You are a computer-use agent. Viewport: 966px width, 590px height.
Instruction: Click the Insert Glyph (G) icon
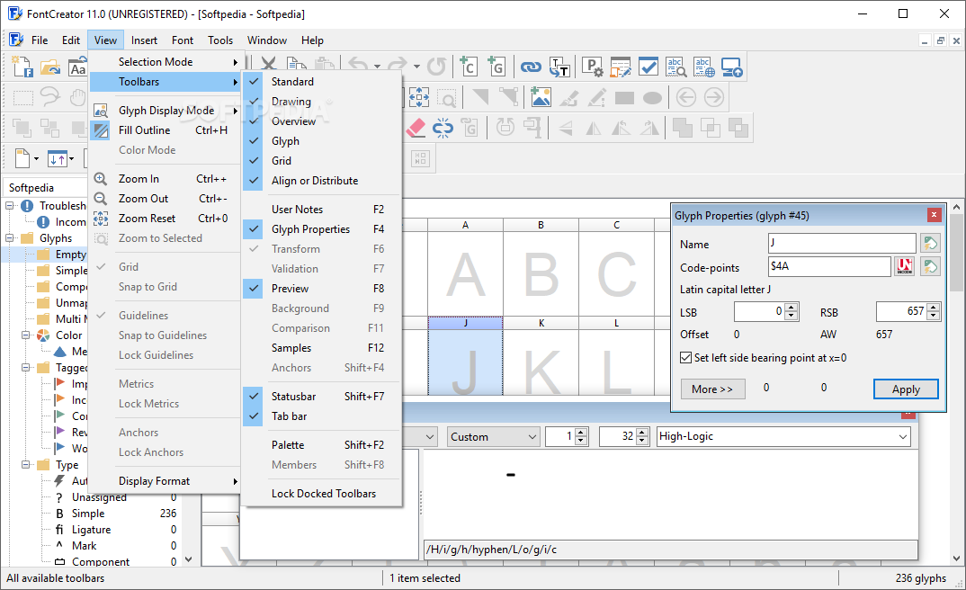(x=496, y=66)
